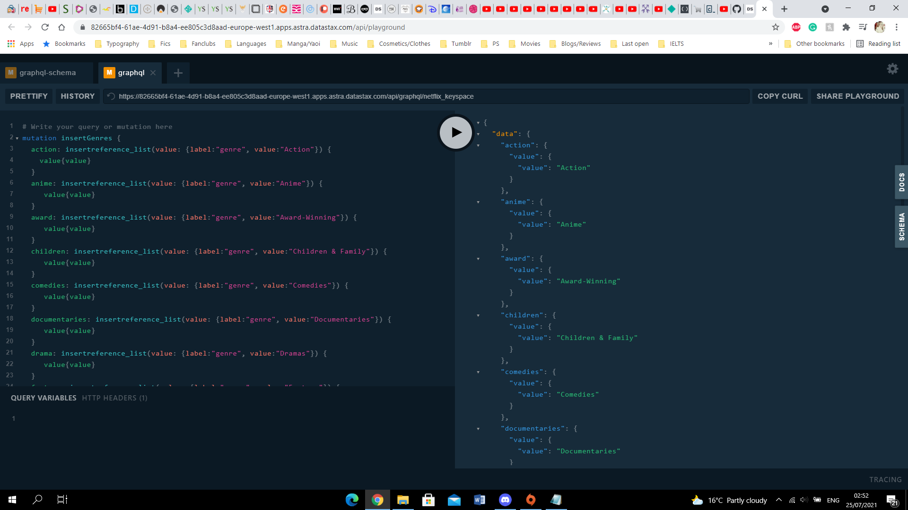Open the GraphQL Playground settings gear
This screenshot has width=908, height=510.
[x=893, y=69]
